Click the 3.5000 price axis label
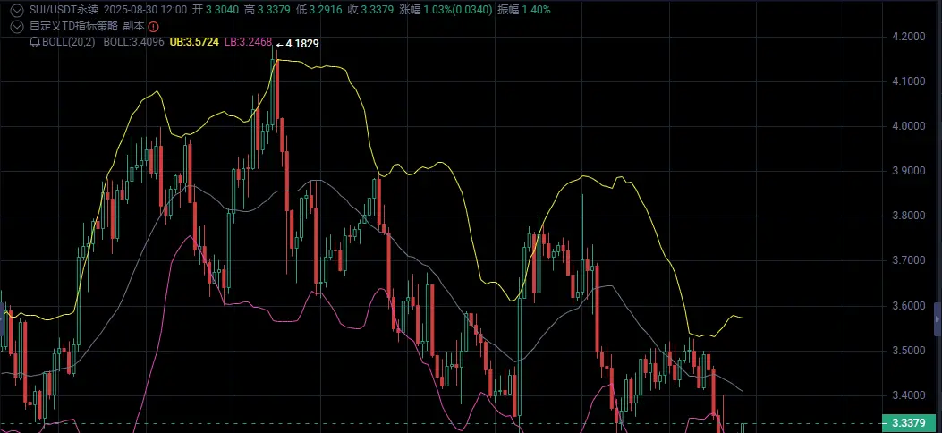 (x=908, y=351)
